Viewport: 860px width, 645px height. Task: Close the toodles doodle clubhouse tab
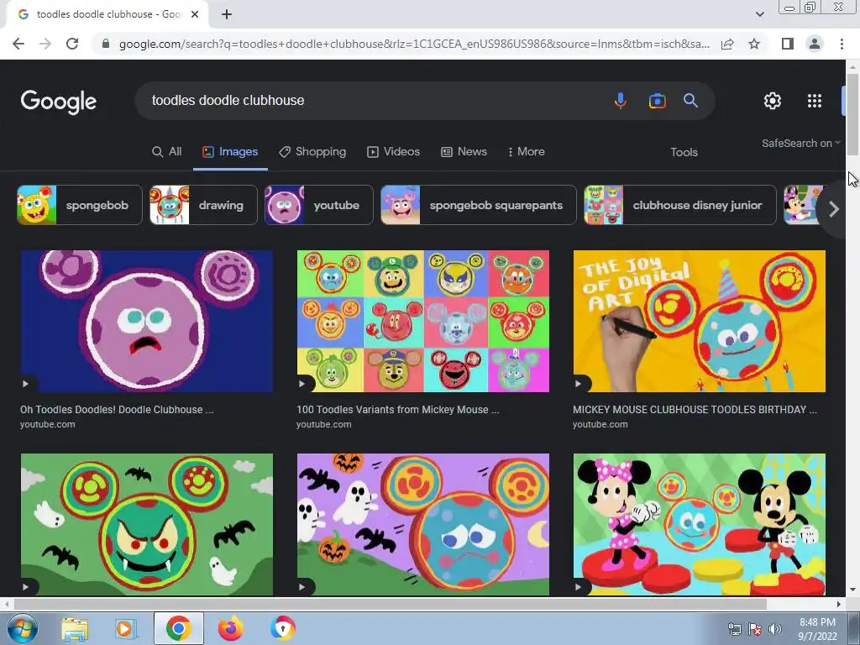point(195,15)
